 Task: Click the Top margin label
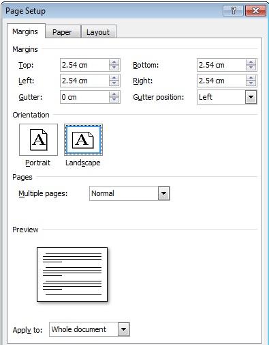point(26,66)
